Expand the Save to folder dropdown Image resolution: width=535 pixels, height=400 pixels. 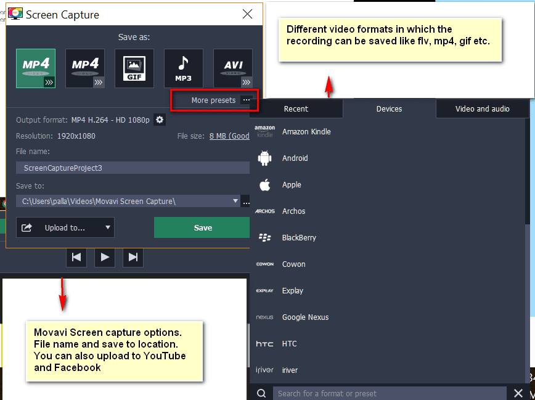(x=235, y=201)
